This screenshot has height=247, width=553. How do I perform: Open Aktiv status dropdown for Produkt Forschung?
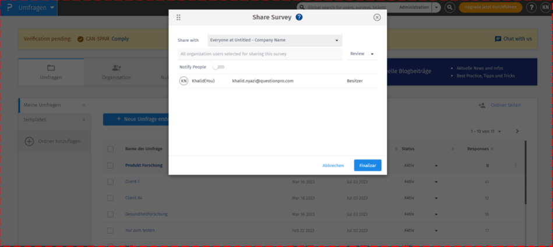[436, 166]
